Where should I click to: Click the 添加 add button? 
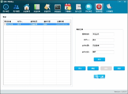click(80, 68)
